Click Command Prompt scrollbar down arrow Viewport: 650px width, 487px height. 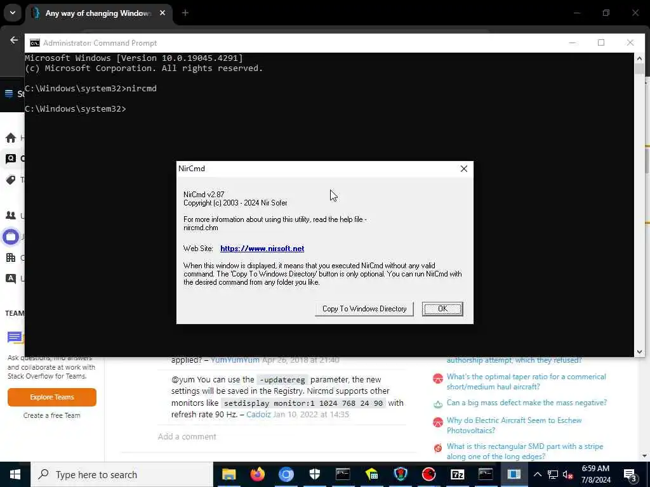639,351
